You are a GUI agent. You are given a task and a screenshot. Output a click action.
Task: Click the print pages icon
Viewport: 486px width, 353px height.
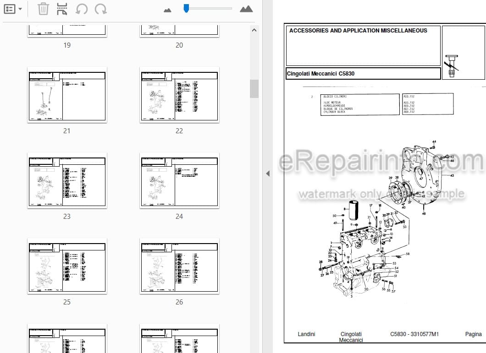(62, 9)
